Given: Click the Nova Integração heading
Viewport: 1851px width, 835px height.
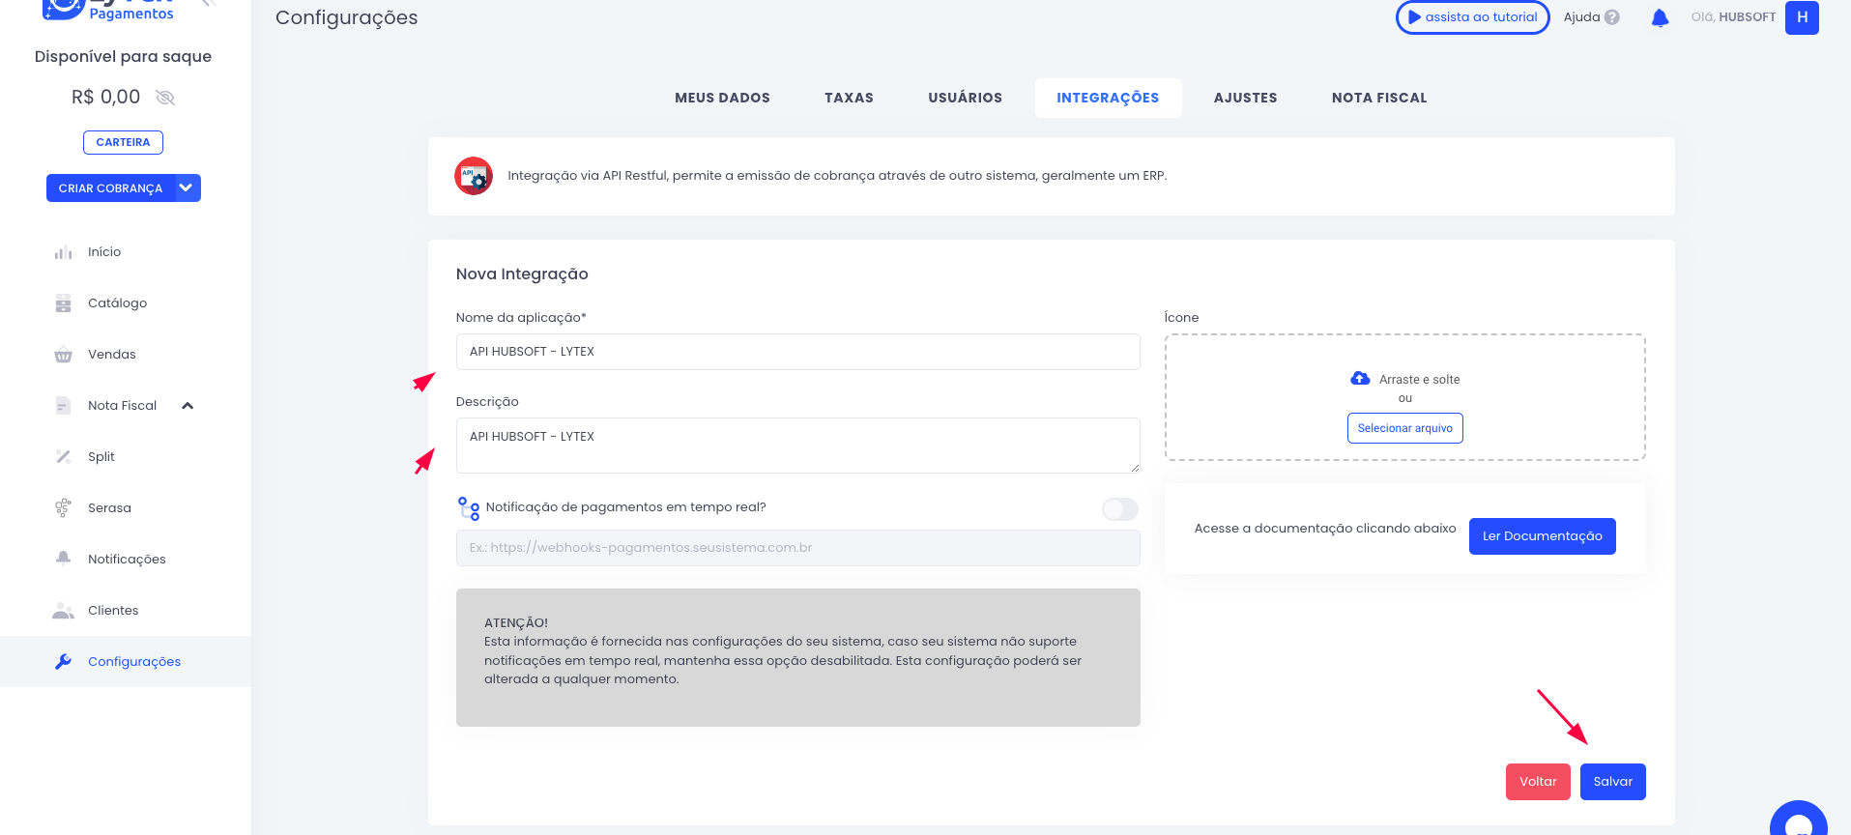Looking at the screenshot, I should pos(522,274).
